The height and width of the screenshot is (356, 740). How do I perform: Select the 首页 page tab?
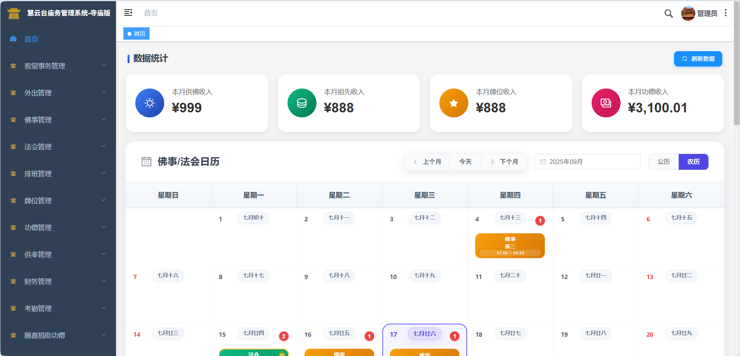click(x=136, y=34)
